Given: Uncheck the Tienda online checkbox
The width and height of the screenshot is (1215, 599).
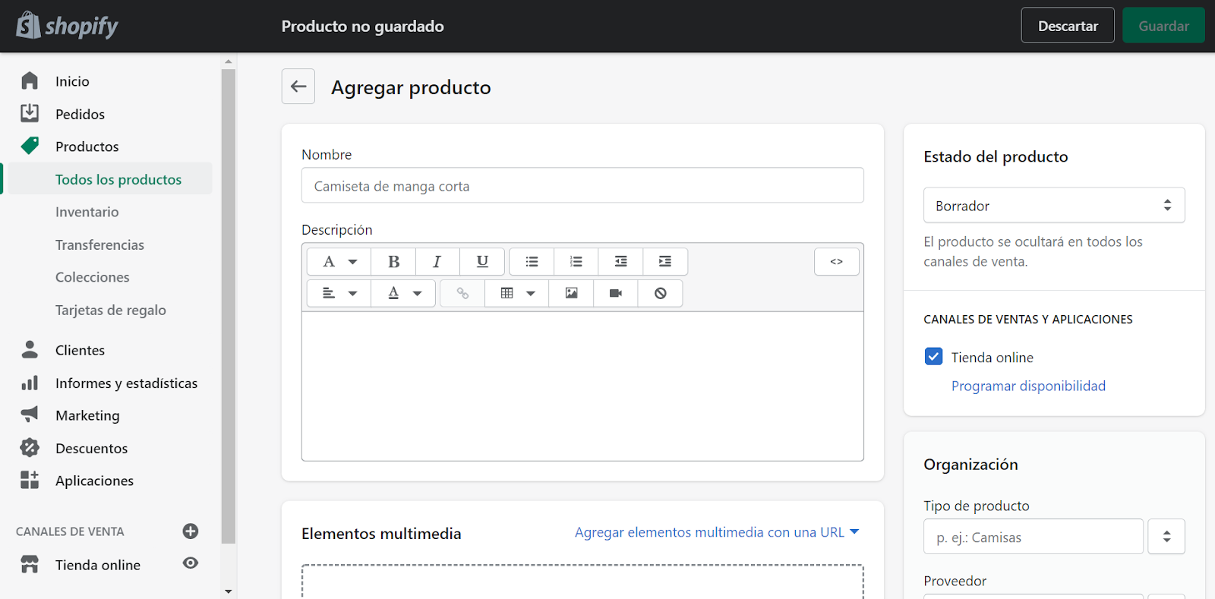Looking at the screenshot, I should click(933, 356).
